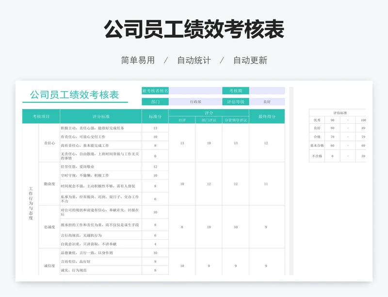Click the row 言而有信，品行好
388x297 pixels.
click(x=101, y=262)
